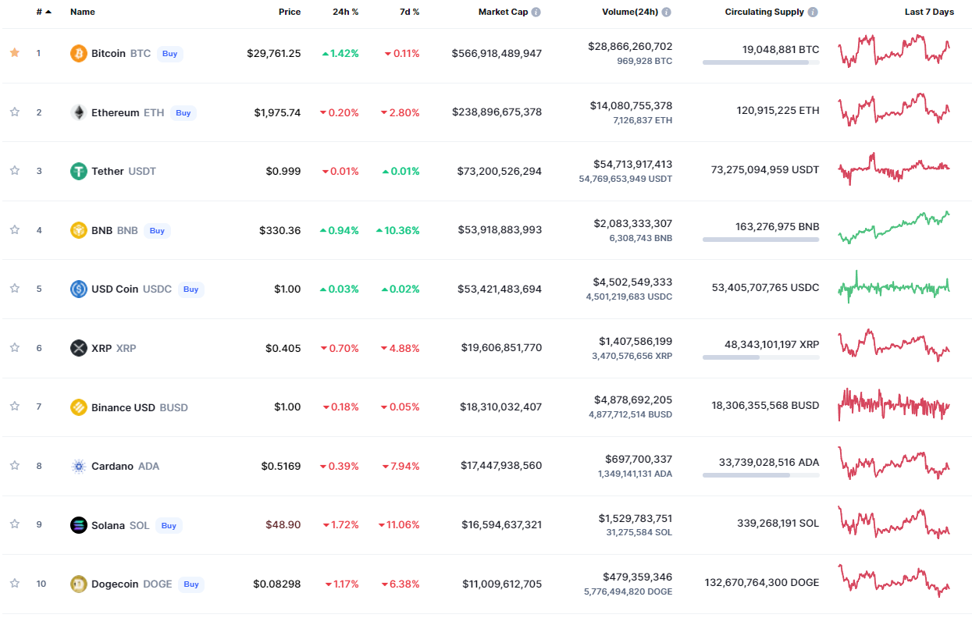This screenshot has width=972, height=618.
Task: Open the Circulating Supply info icon
Action: coord(813,12)
